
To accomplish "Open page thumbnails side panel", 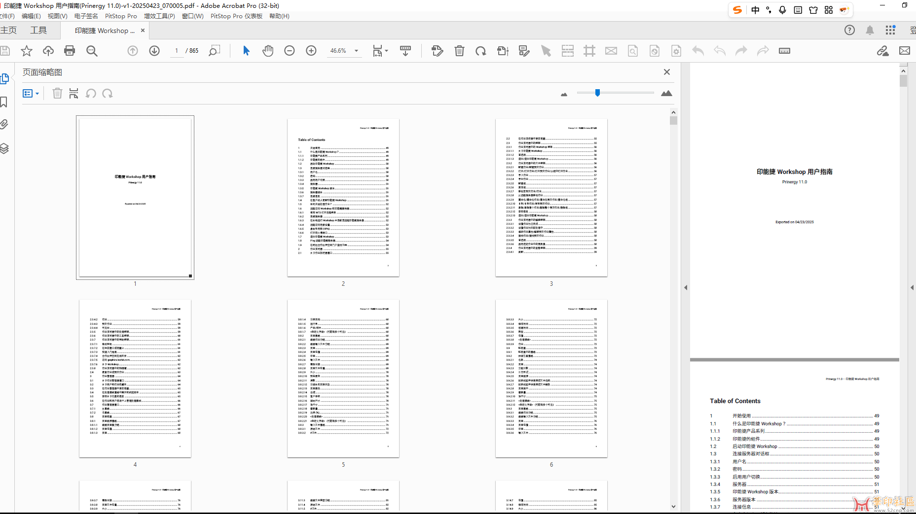I will coord(5,78).
